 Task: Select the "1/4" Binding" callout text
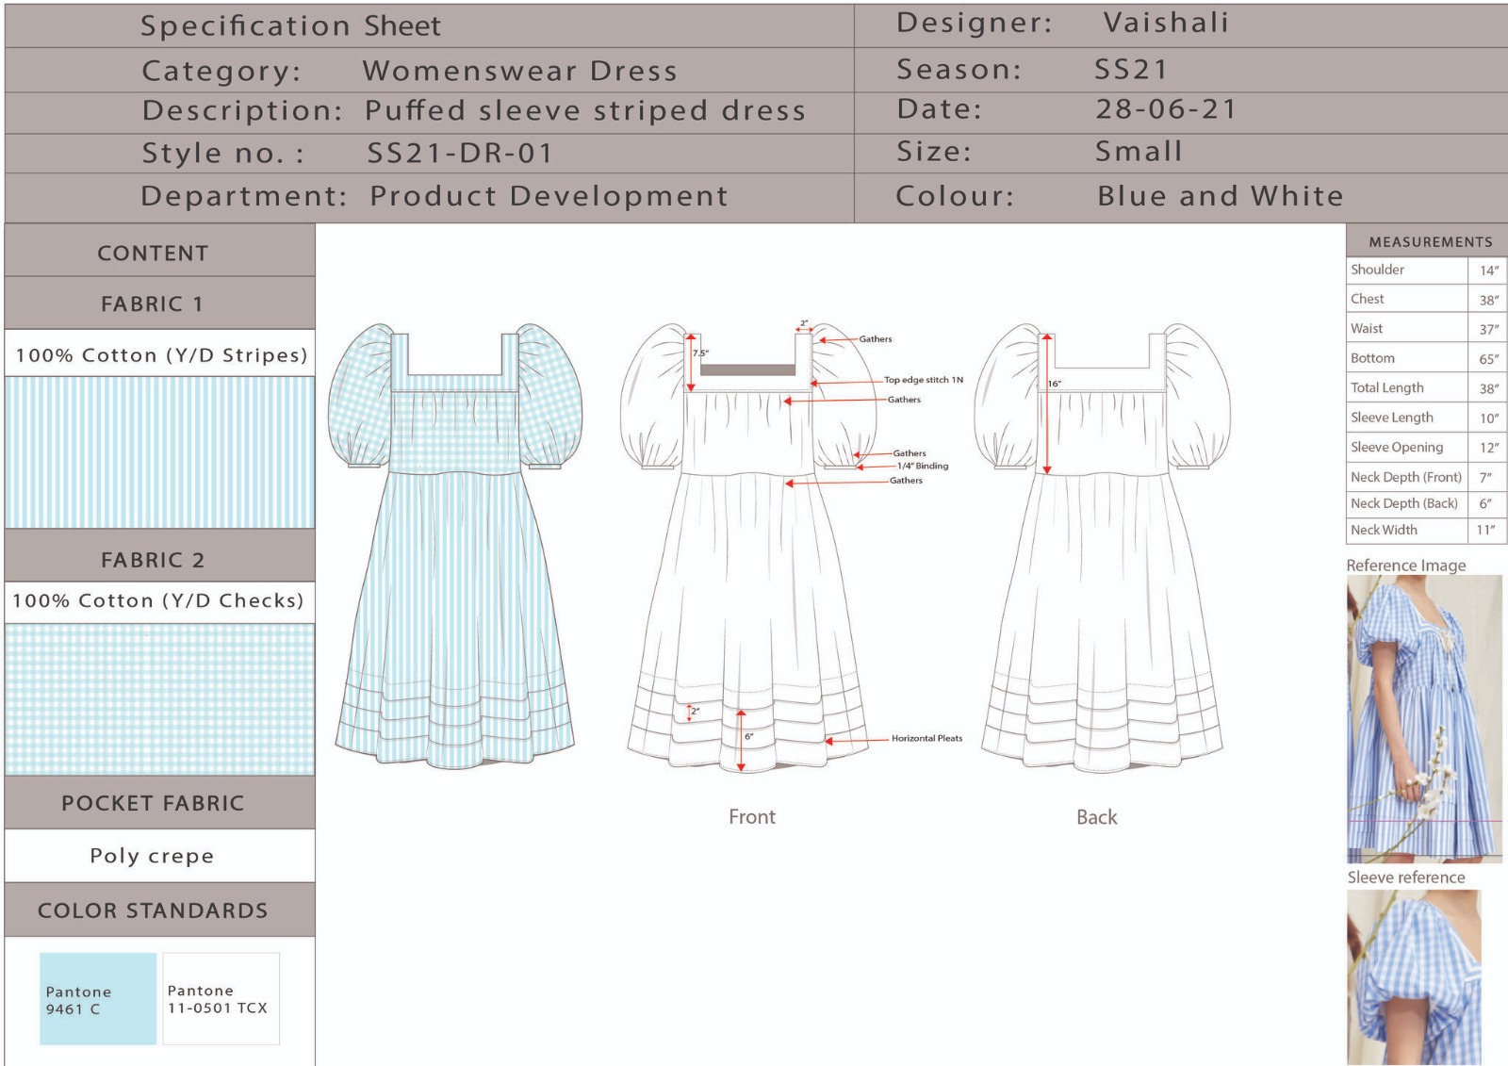[x=922, y=466]
